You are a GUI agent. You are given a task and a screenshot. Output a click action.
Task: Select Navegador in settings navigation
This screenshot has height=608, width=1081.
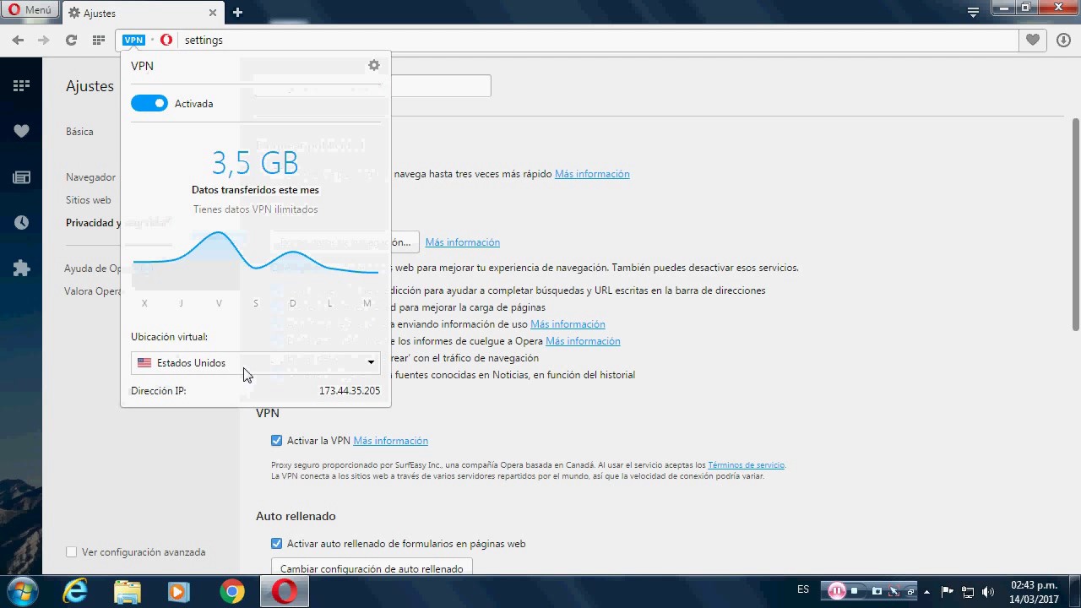[90, 177]
